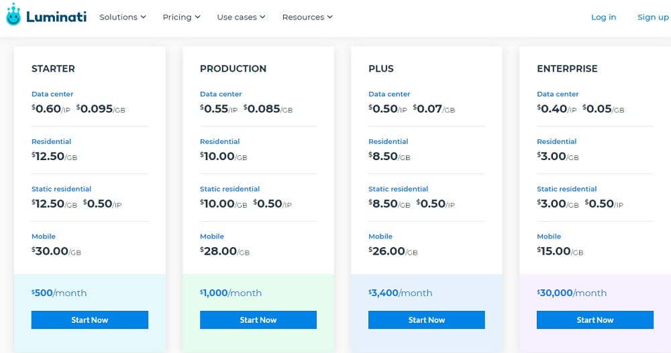The width and height of the screenshot is (671, 353).
Task: Open the Solutions menu
Action: click(x=123, y=17)
